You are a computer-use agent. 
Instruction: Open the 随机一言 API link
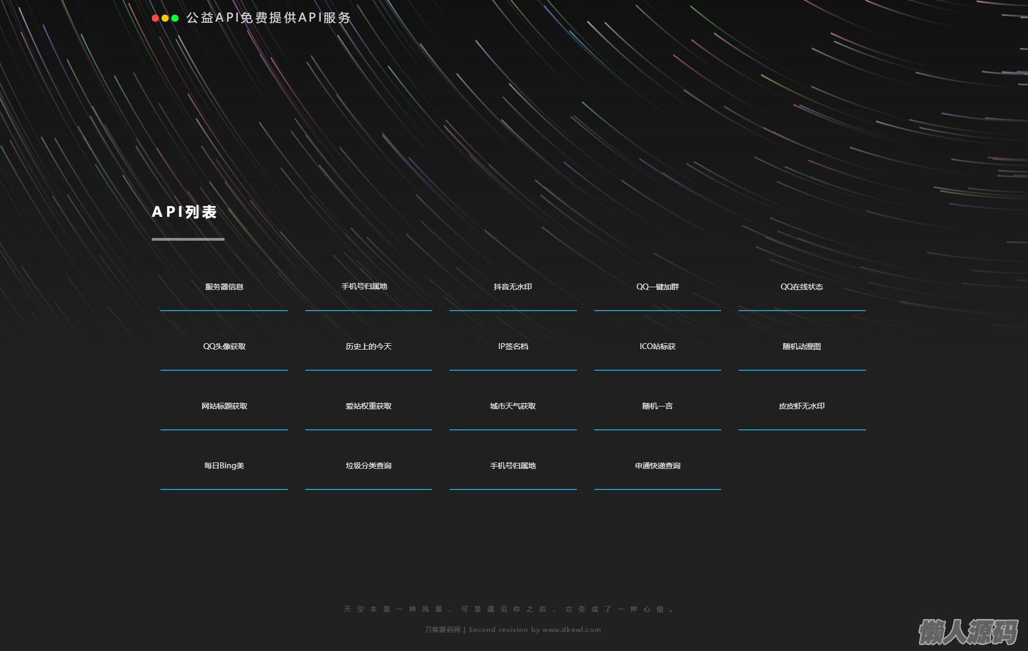point(658,406)
